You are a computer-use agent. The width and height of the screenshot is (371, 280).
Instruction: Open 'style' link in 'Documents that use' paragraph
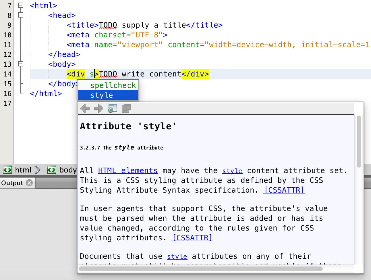coord(177,256)
